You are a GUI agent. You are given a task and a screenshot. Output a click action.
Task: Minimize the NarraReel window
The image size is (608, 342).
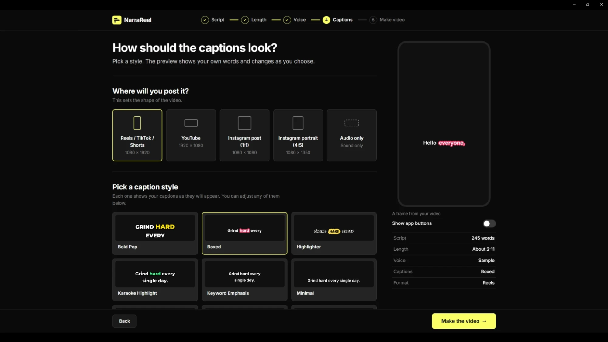574,5
